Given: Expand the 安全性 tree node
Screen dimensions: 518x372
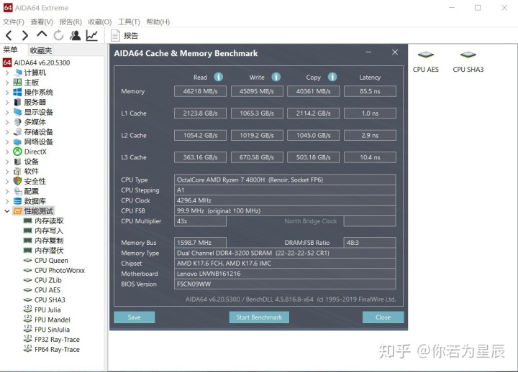Looking at the screenshot, I should coord(7,182).
